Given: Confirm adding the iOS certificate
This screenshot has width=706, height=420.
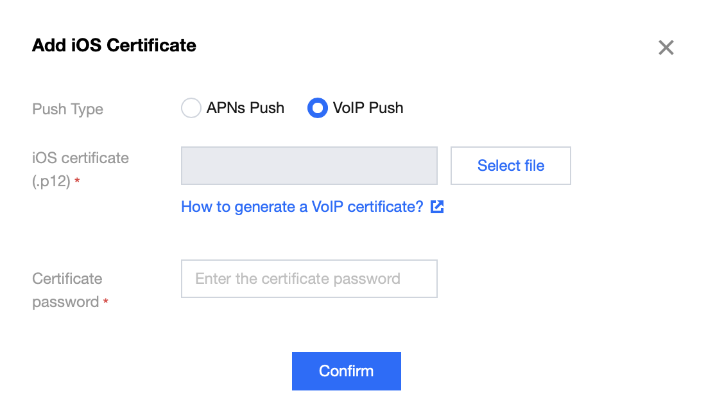Looking at the screenshot, I should coord(346,371).
